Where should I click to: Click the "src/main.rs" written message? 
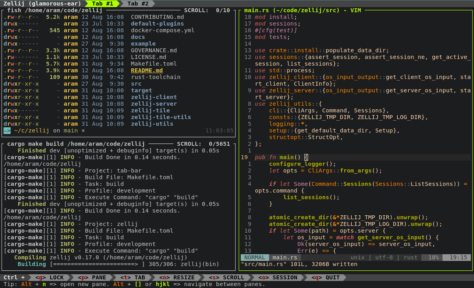point(299,264)
